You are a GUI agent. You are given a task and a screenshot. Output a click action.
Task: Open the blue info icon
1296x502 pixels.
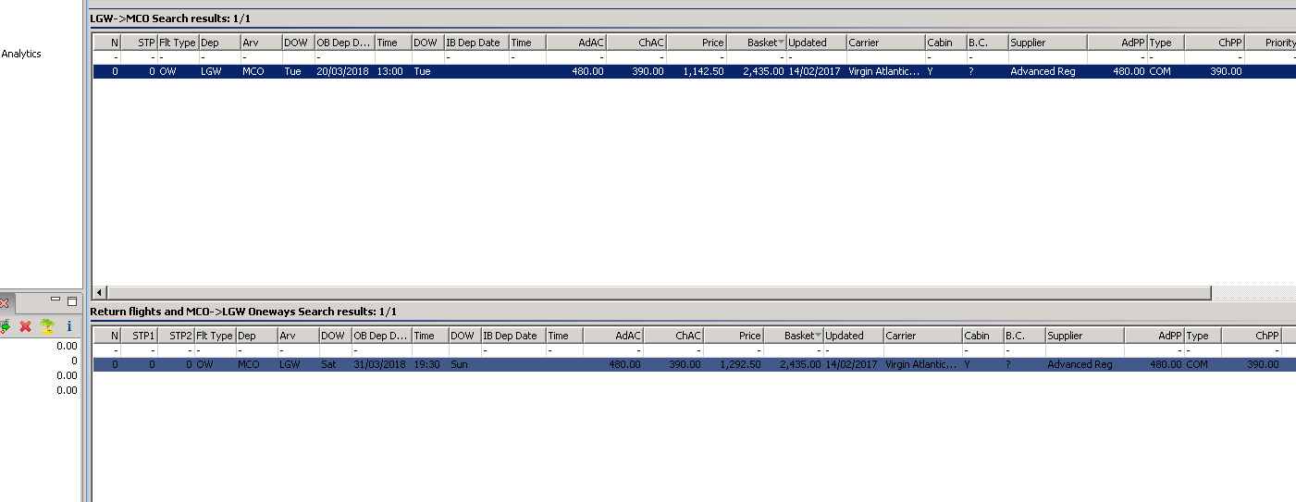[69, 326]
